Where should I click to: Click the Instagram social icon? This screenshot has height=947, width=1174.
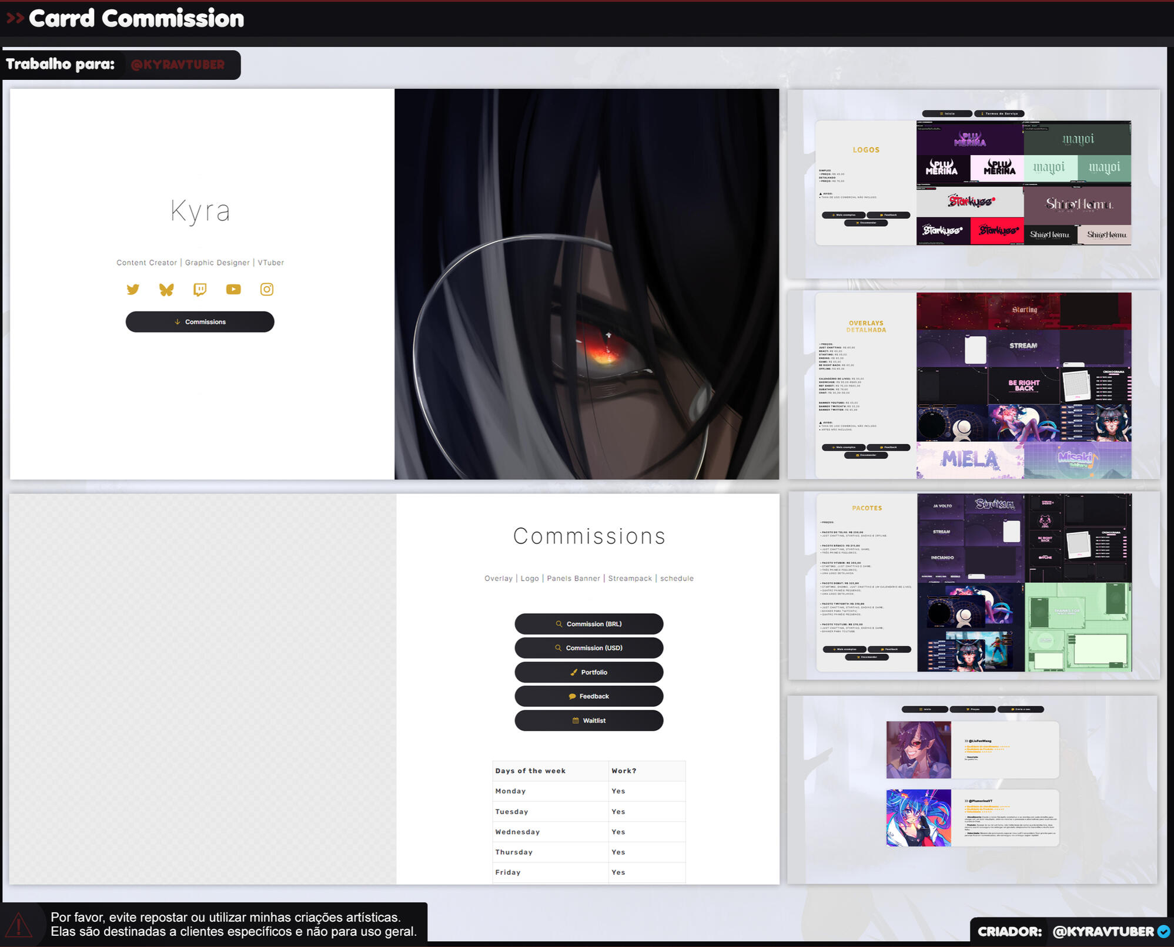tap(267, 289)
